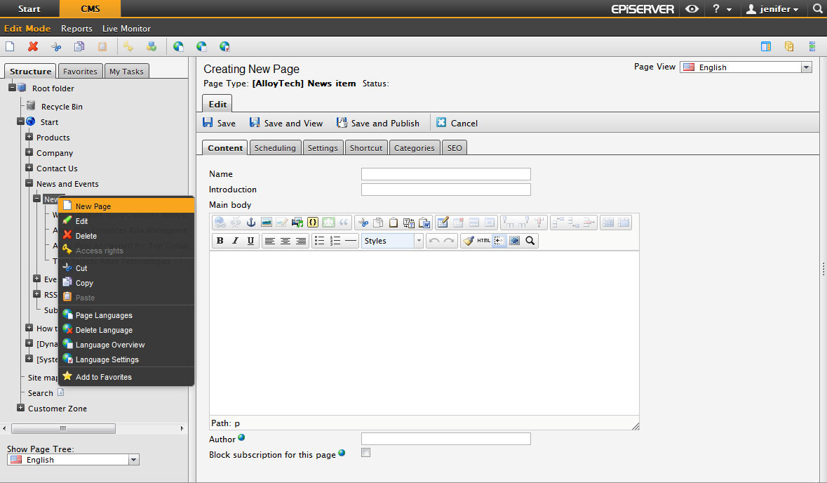827x483 pixels.
Task: Click the red X delete page icon in top toolbar
Action: click(33, 47)
